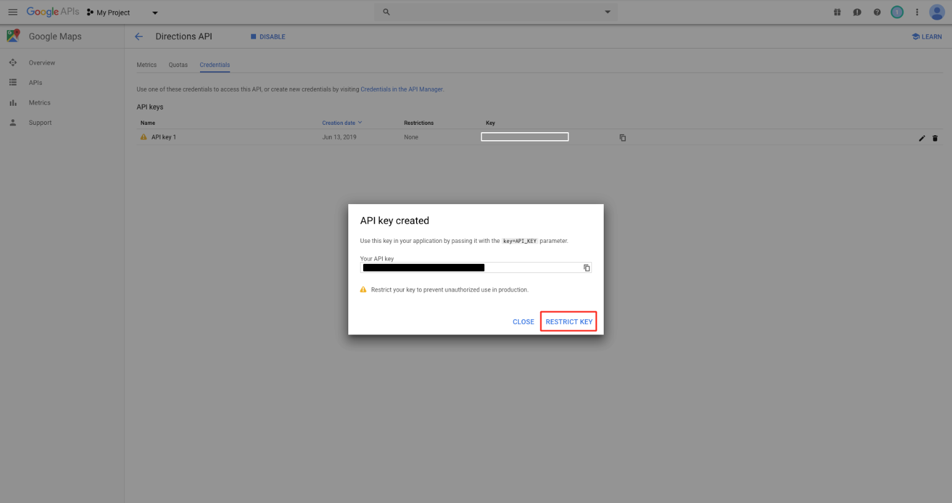The width and height of the screenshot is (952, 503).
Task: Open the help question mark icon
Action: pos(877,12)
